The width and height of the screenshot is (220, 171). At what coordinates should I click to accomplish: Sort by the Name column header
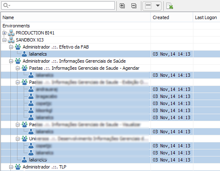tap(76, 17)
